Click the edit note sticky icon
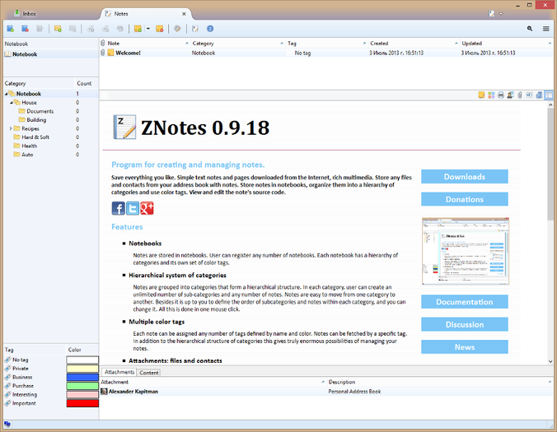The image size is (557, 432). (481, 95)
